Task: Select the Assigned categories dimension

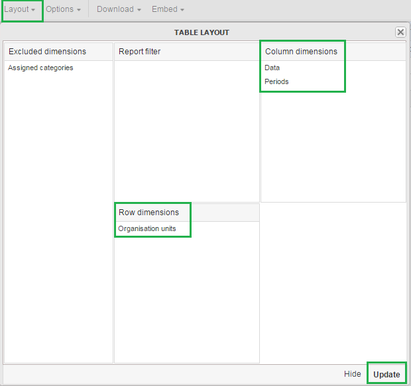Action: pos(40,68)
